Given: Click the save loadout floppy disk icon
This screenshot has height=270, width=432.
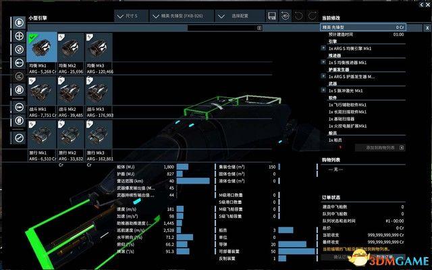Looking at the screenshot, I should [271, 16].
